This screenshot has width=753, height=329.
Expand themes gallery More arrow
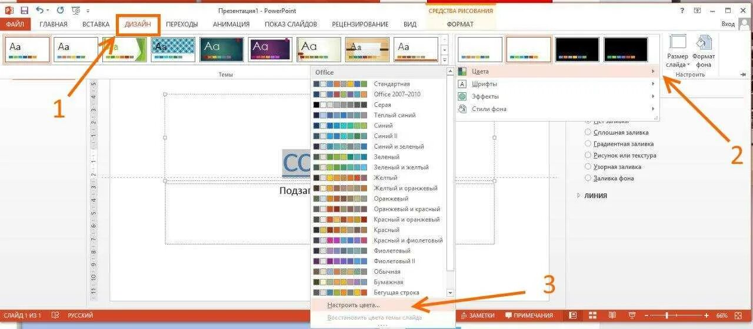445,60
